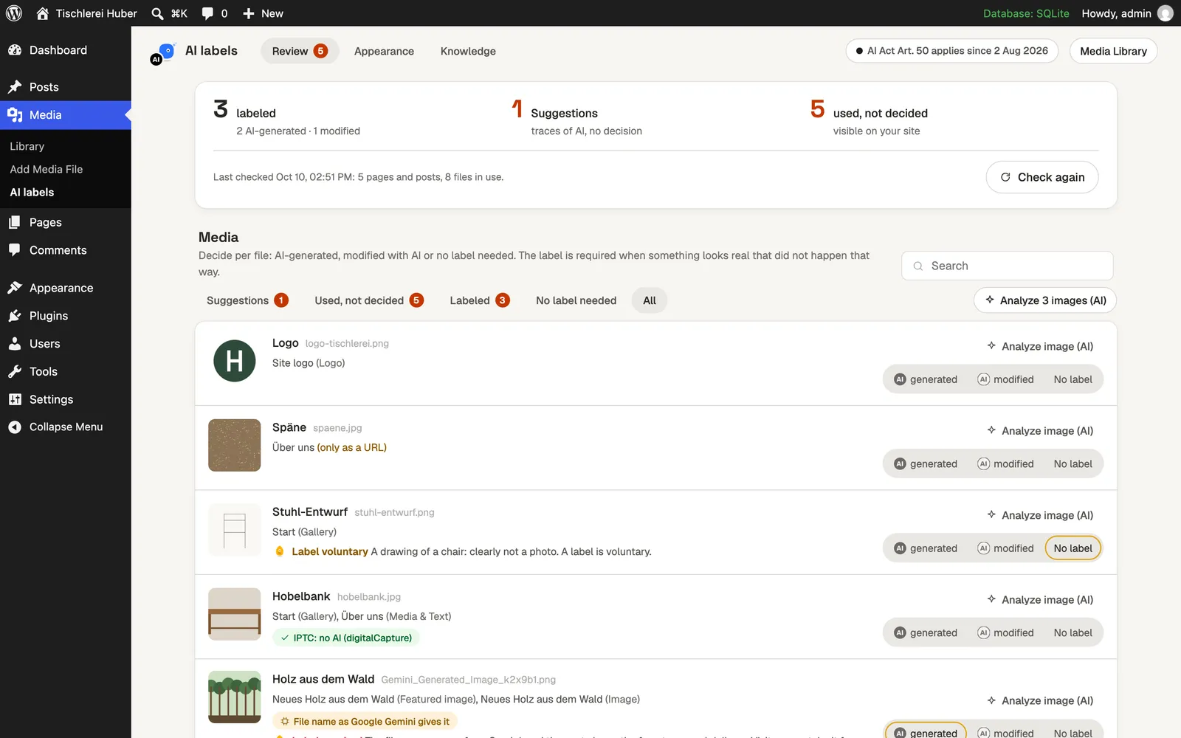1181x738 pixels.
Task: Open Comments in the sidebar menu
Action: [x=66, y=250]
